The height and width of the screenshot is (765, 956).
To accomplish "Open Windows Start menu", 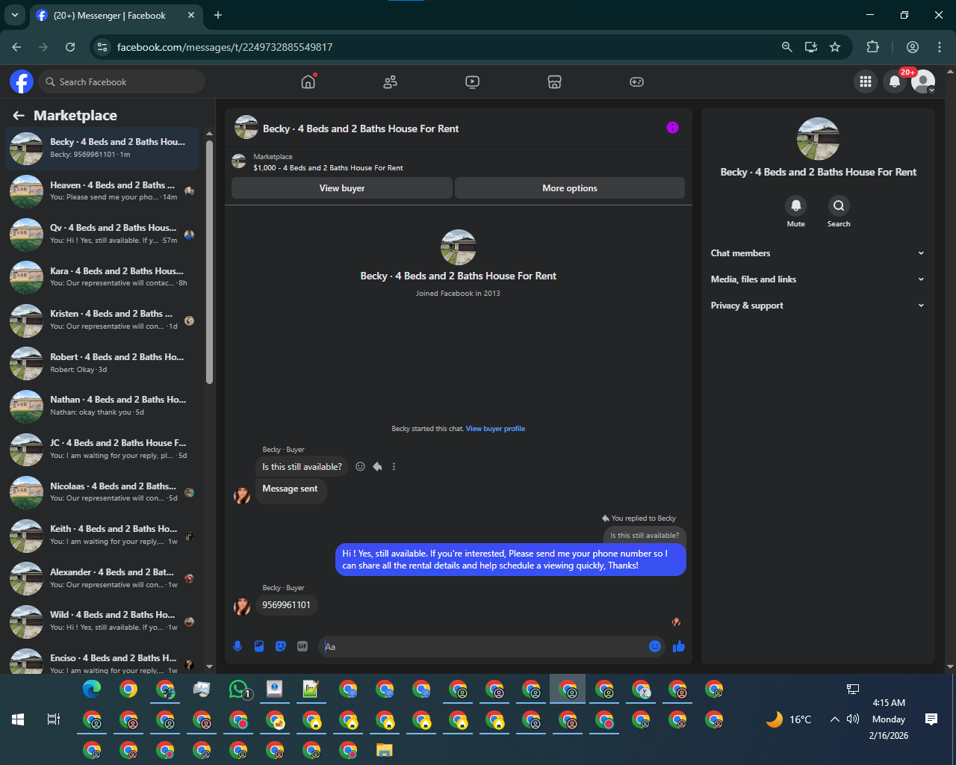I will pyautogui.click(x=18, y=719).
